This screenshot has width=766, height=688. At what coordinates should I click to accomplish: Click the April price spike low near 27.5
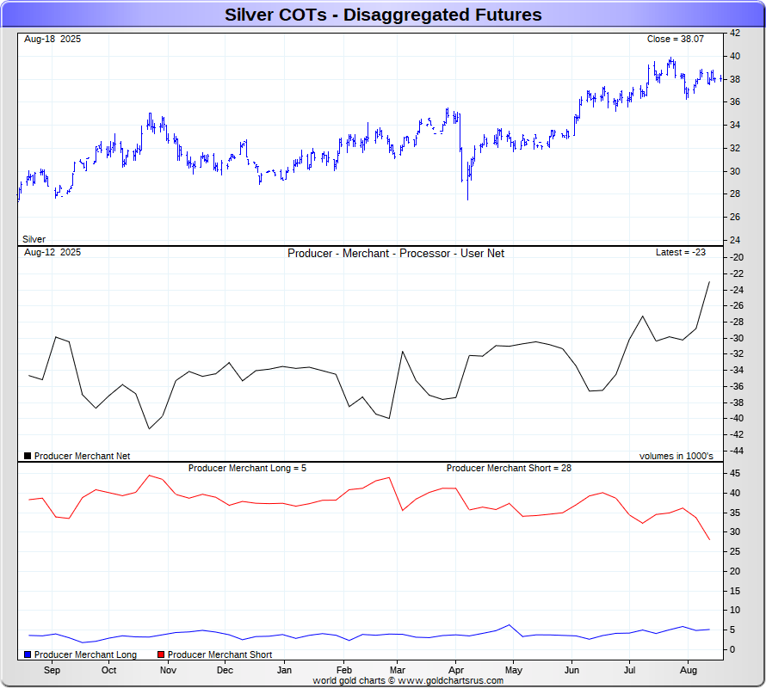pos(467,199)
